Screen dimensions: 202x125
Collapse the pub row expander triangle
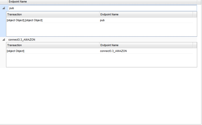tap(4, 8)
